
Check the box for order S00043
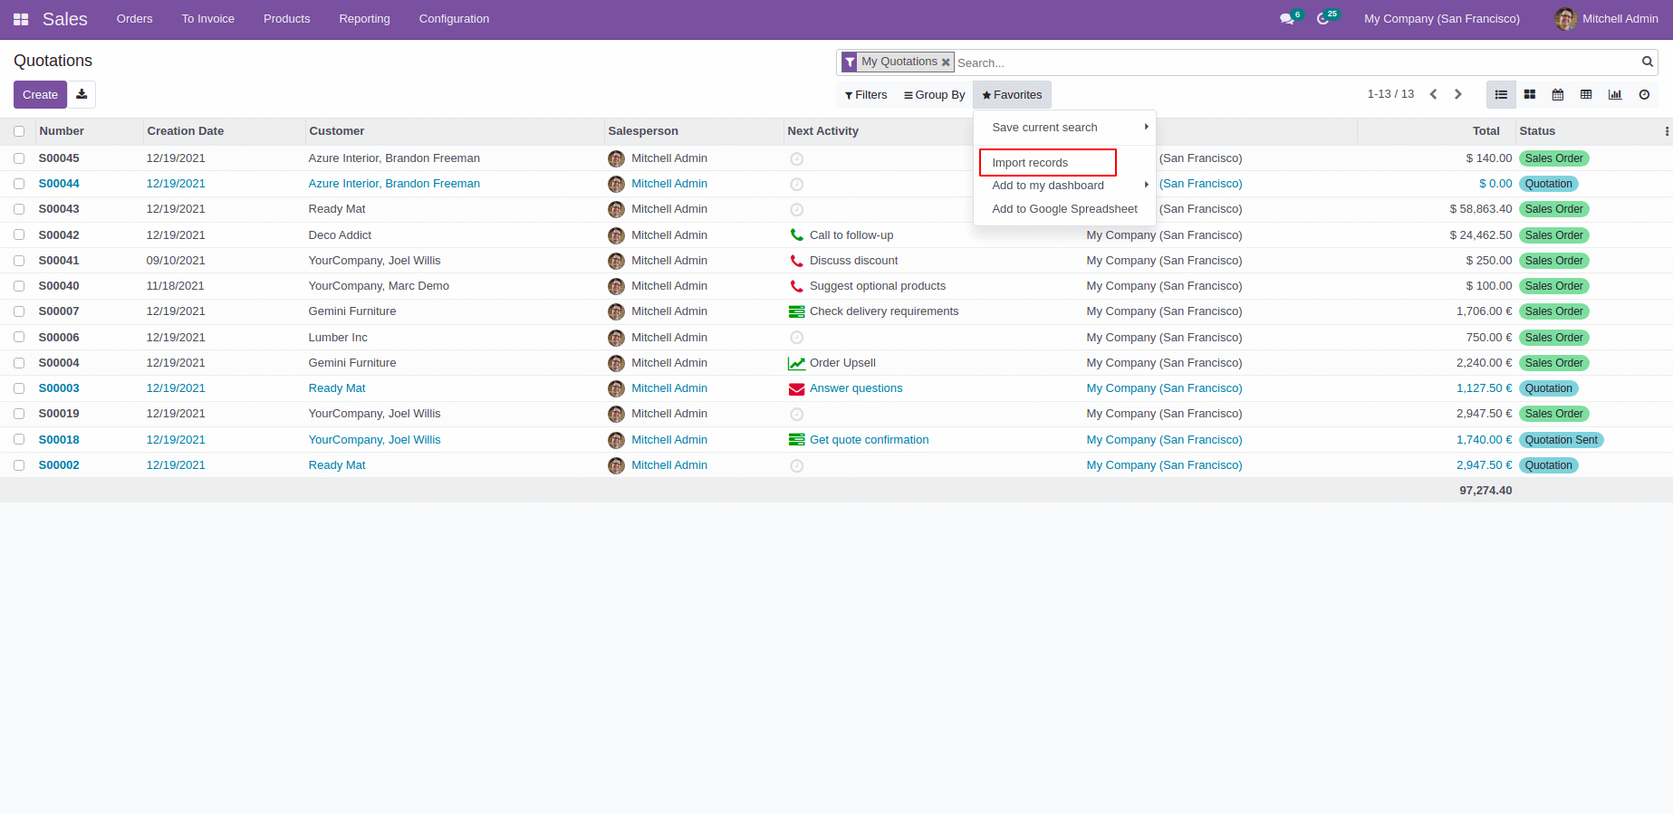[x=19, y=209]
